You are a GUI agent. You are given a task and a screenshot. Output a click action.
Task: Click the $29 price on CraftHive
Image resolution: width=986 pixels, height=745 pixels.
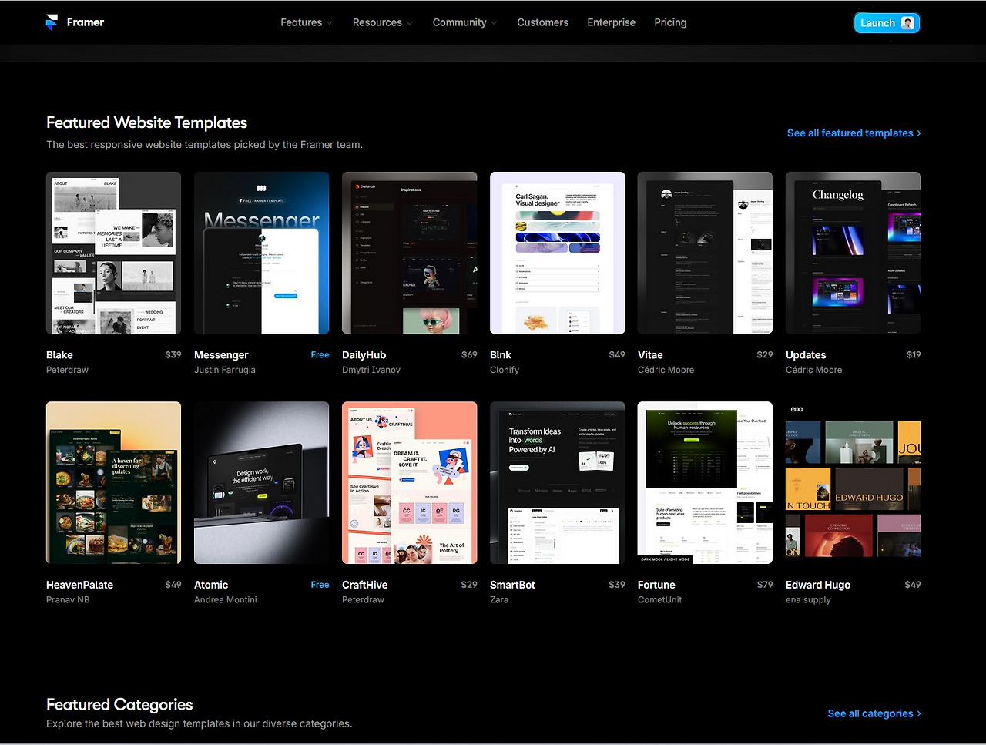tap(469, 584)
